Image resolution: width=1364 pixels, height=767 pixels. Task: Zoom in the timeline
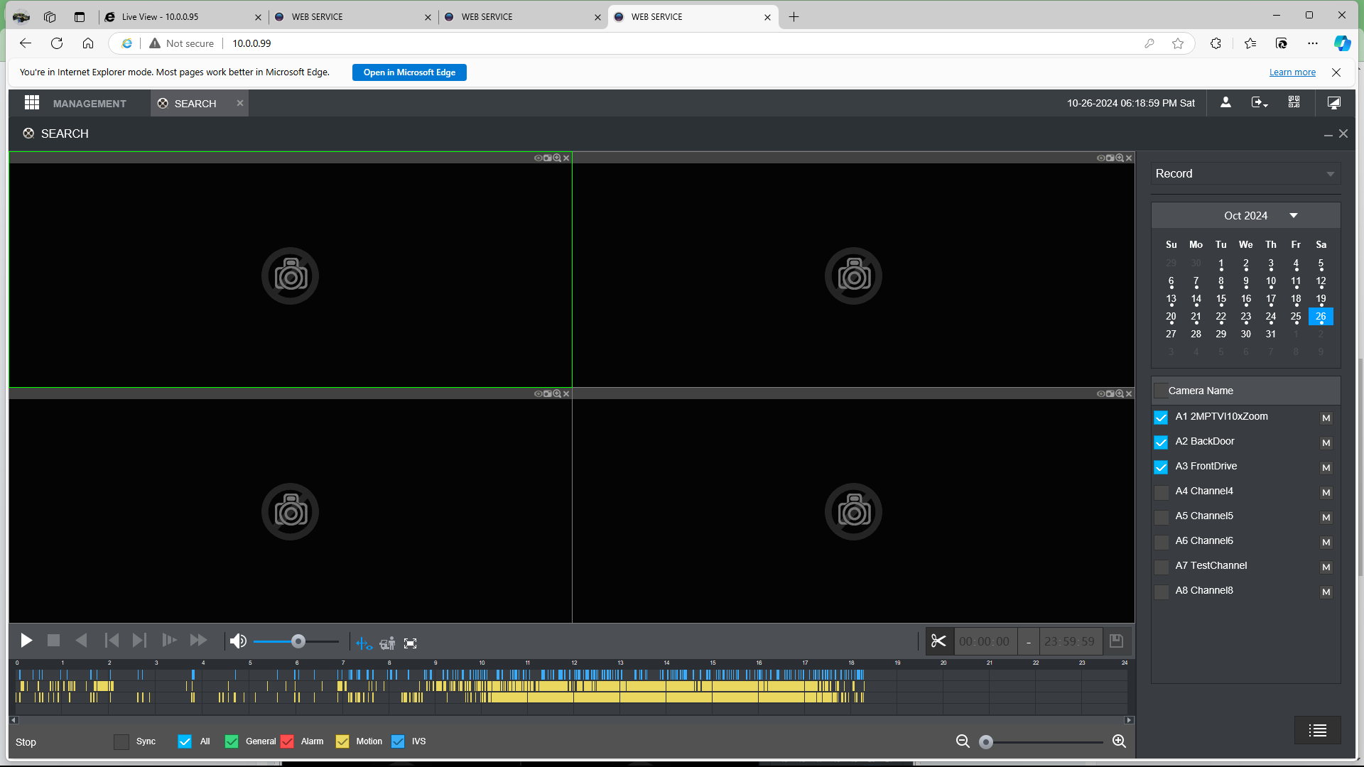(1119, 741)
